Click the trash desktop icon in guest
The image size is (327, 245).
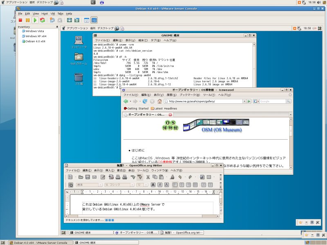[x=78, y=77]
